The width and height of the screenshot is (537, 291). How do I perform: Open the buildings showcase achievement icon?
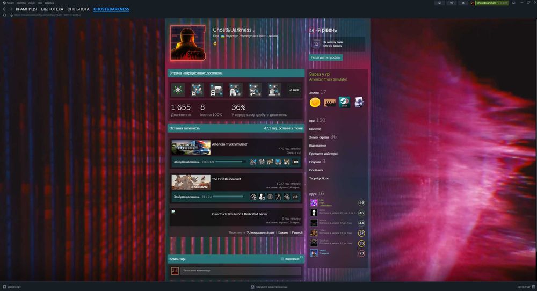(236, 90)
